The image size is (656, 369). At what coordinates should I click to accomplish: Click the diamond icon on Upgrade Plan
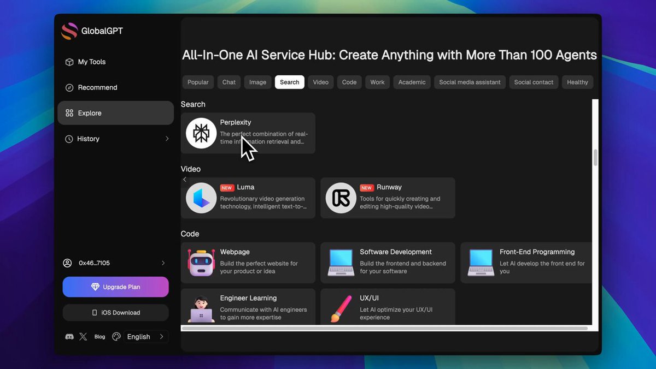96,287
